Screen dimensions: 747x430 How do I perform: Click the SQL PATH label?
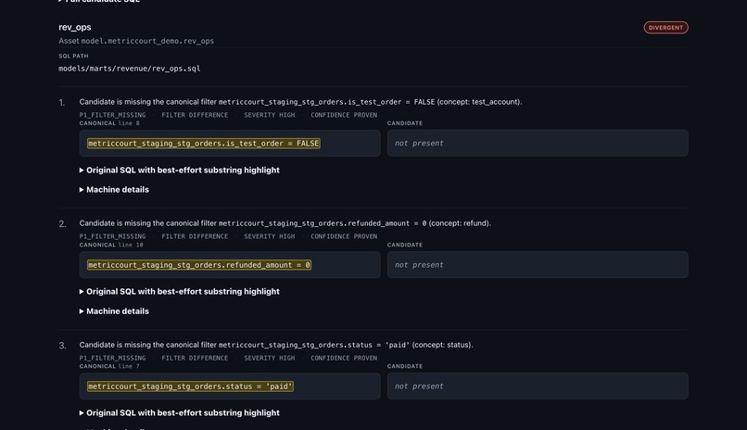click(73, 56)
